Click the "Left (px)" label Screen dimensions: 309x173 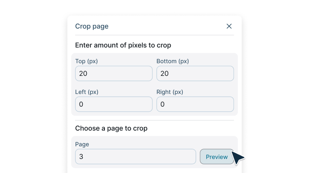(x=87, y=92)
